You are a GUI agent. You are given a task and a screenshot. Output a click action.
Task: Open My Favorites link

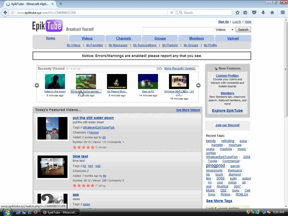pyautogui.click(x=94, y=45)
